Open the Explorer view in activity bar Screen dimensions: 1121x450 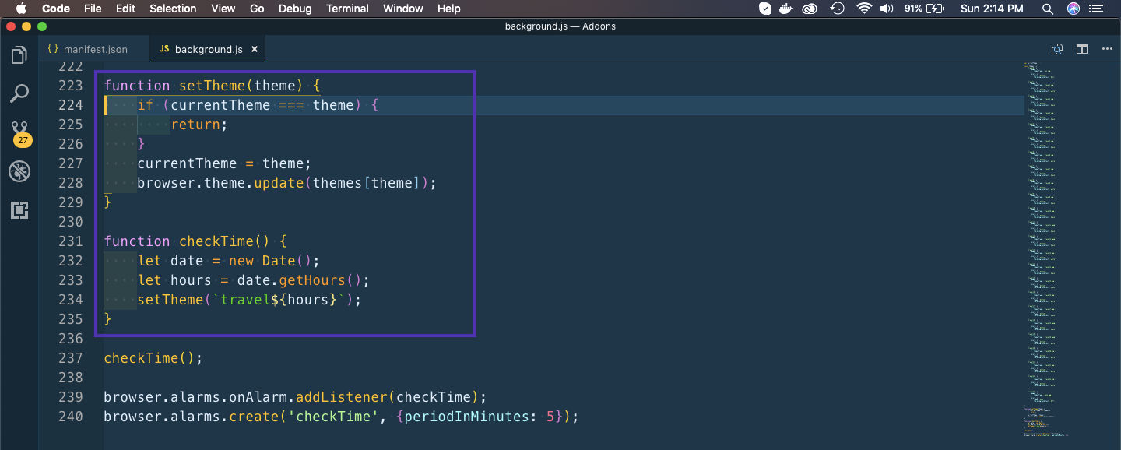point(19,55)
